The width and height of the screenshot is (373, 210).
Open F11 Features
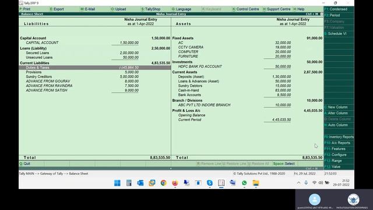coord(339,149)
